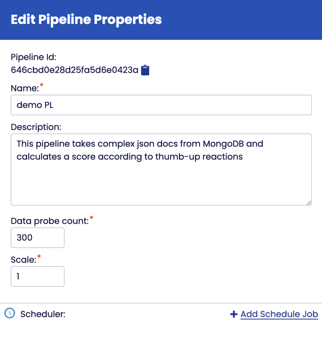
Task: Click the required asterisk beside Scale
Action: pyautogui.click(x=39, y=257)
